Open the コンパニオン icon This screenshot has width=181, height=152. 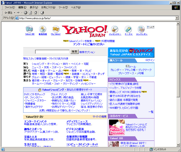[x=141, y=29]
